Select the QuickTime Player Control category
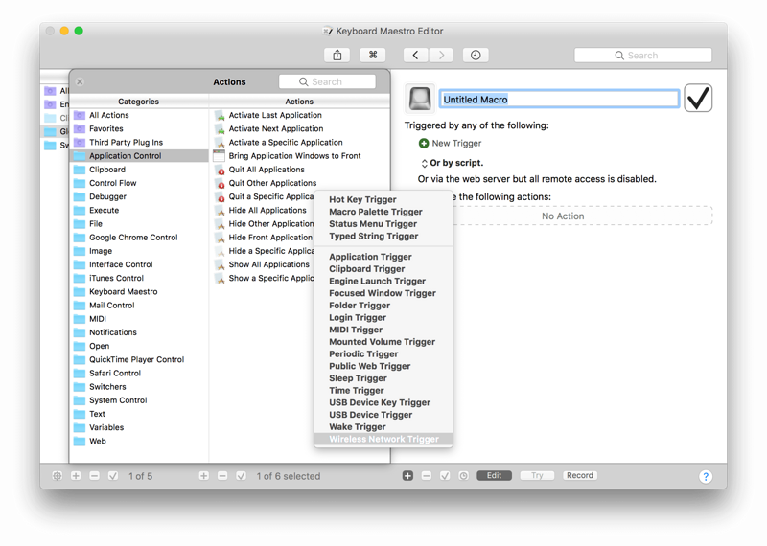The height and width of the screenshot is (546, 767). click(x=139, y=360)
